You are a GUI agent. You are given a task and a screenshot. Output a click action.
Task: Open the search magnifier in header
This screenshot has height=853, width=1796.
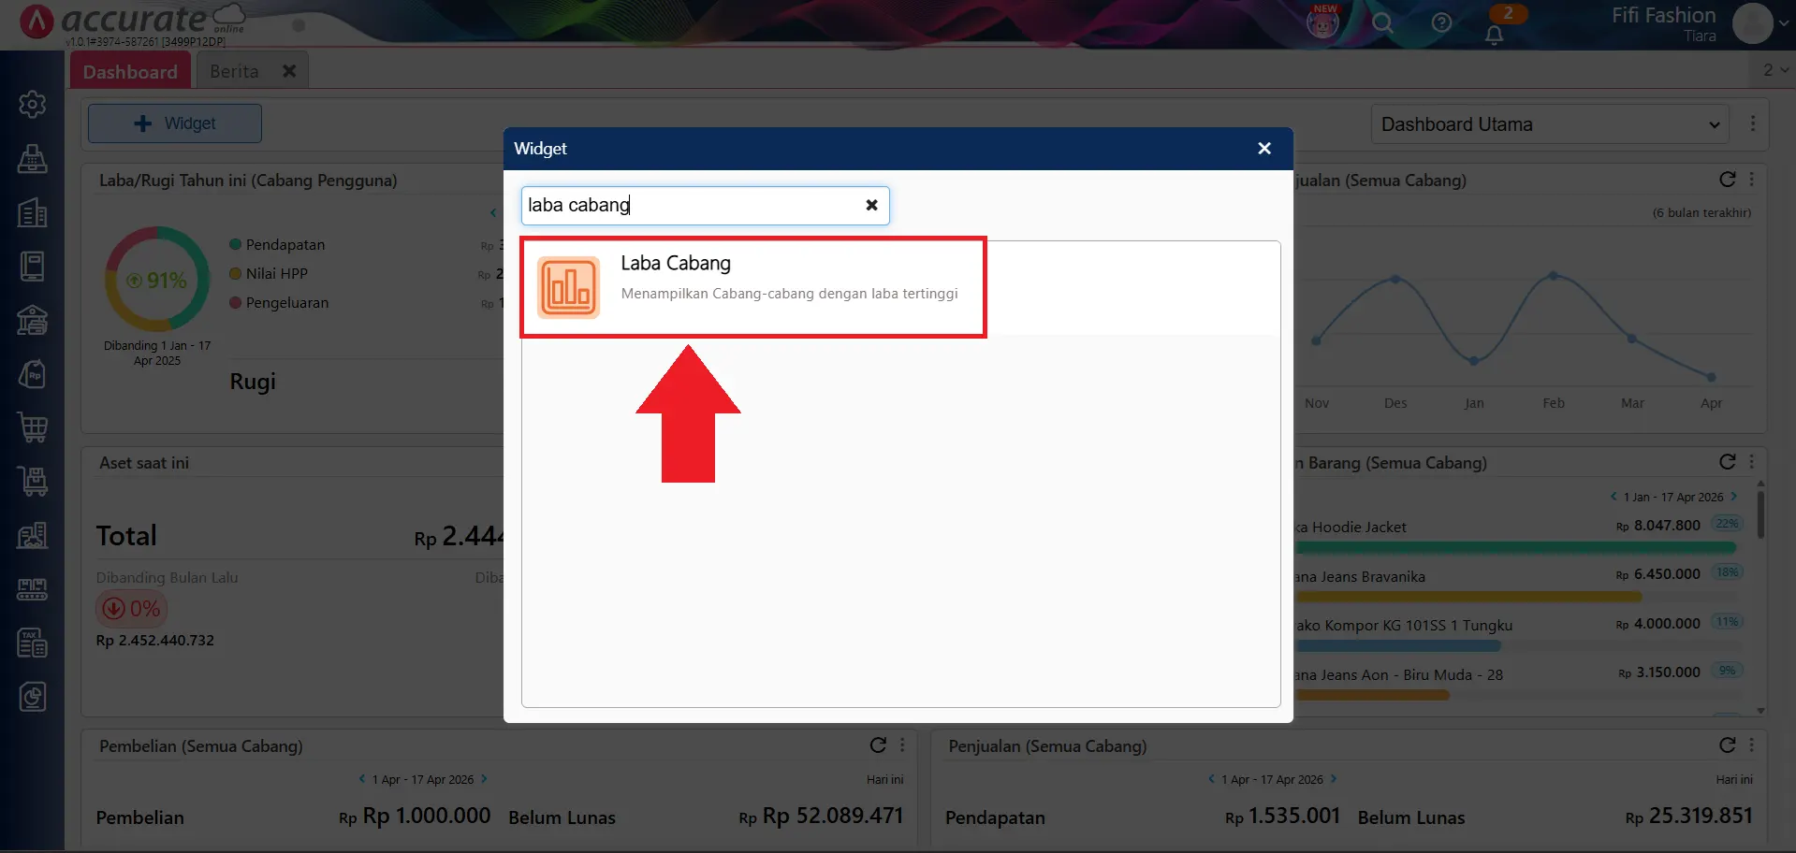(1382, 22)
